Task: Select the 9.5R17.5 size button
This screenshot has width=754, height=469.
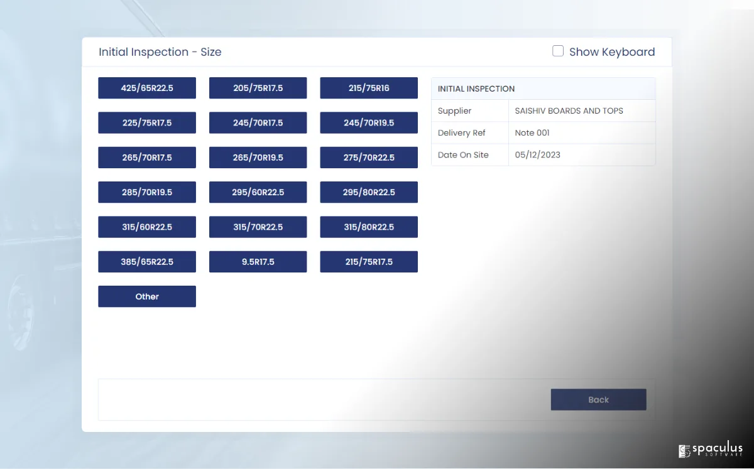Action: click(258, 262)
